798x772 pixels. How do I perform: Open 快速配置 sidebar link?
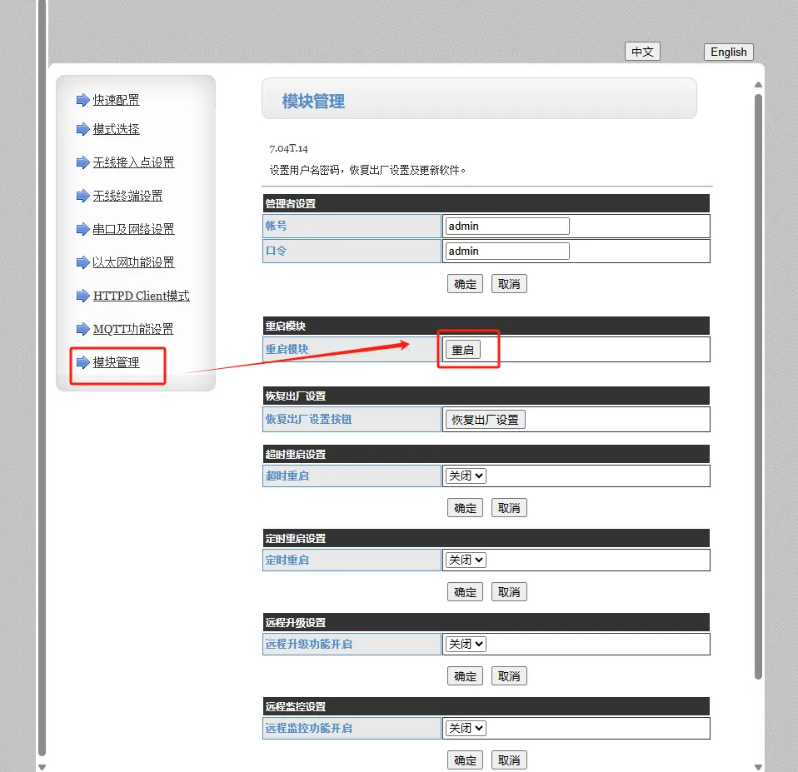coord(116,100)
